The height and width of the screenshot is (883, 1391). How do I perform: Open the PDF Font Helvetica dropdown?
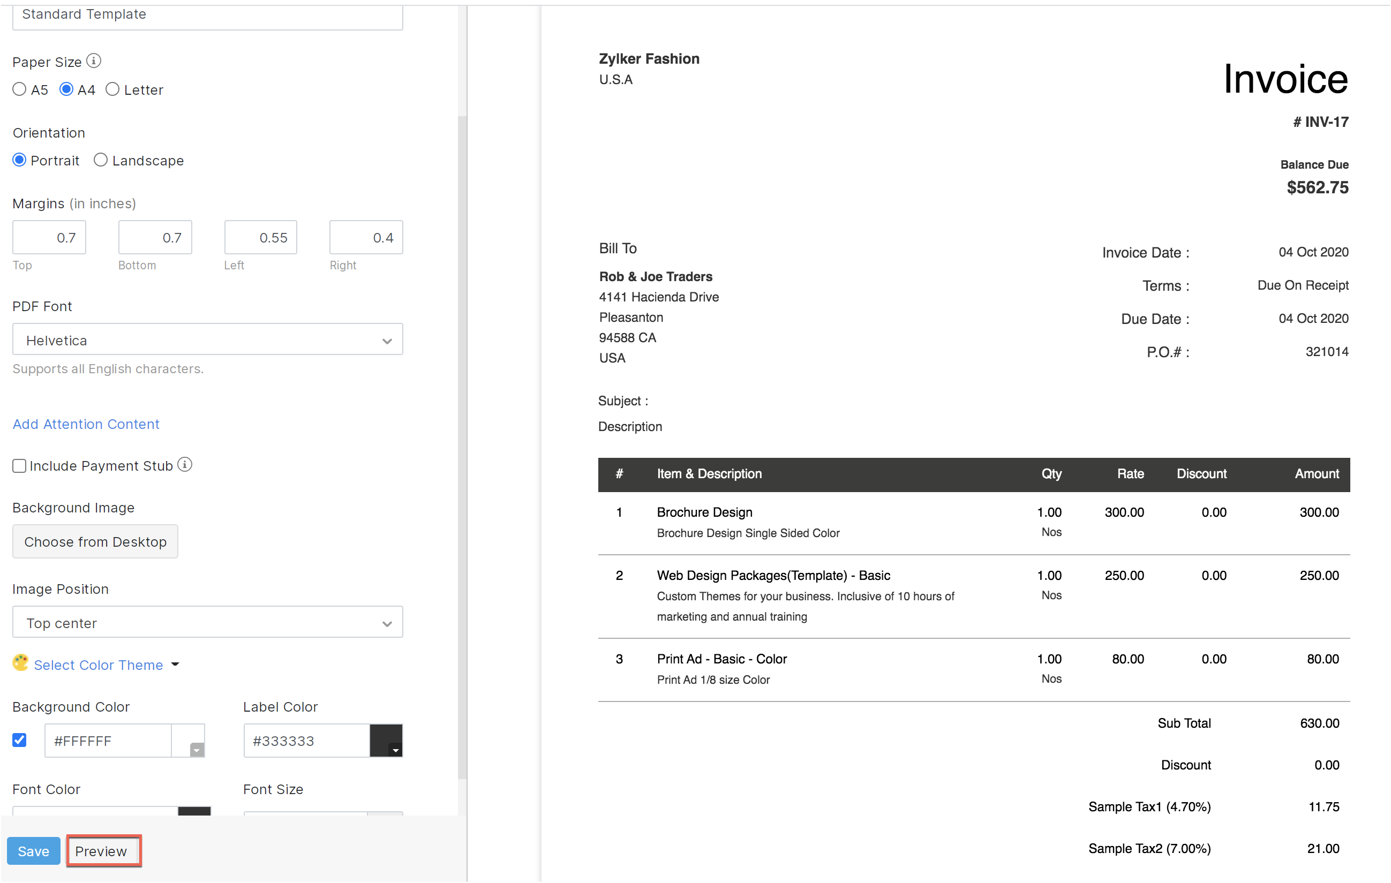[x=207, y=339]
